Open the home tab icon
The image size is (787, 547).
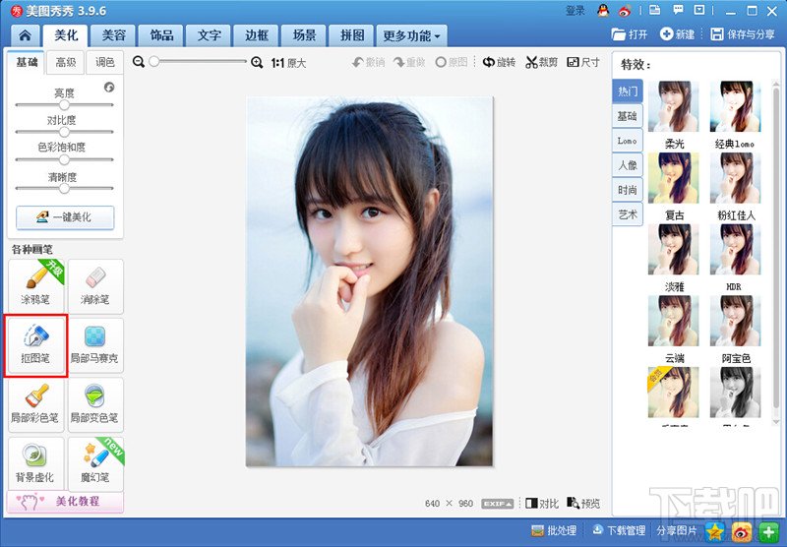click(25, 35)
